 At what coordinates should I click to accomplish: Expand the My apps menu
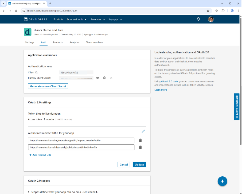click(115, 20)
